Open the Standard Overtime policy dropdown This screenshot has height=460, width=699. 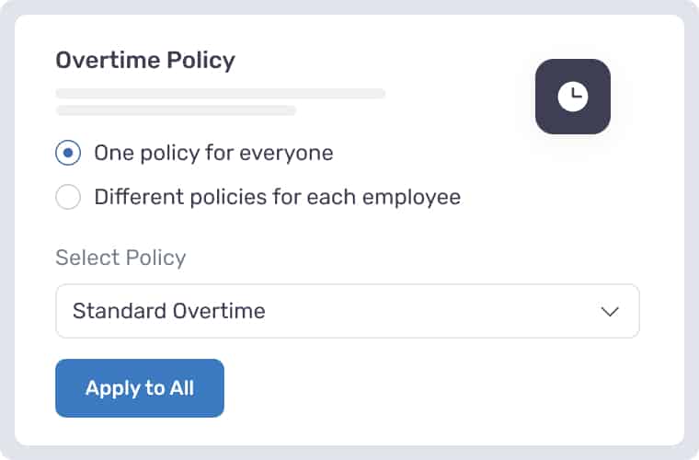[348, 311]
